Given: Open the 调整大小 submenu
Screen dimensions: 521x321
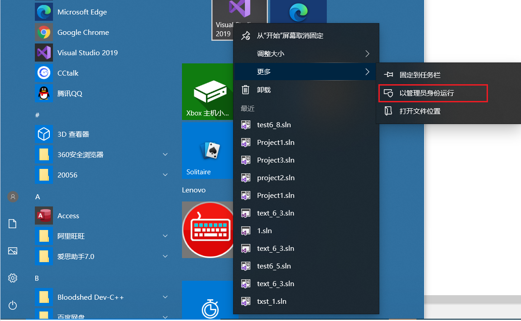Looking at the screenshot, I should tap(306, 53).
